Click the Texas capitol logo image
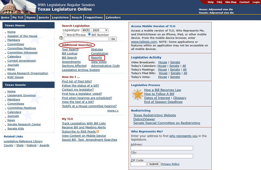 18,7
